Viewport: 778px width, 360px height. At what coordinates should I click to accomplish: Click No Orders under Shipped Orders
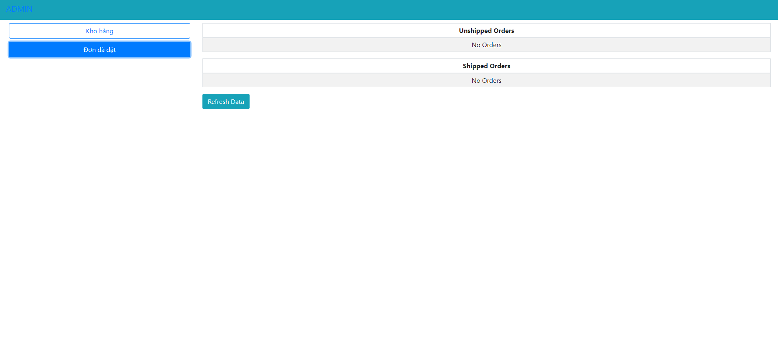[486, 80]
